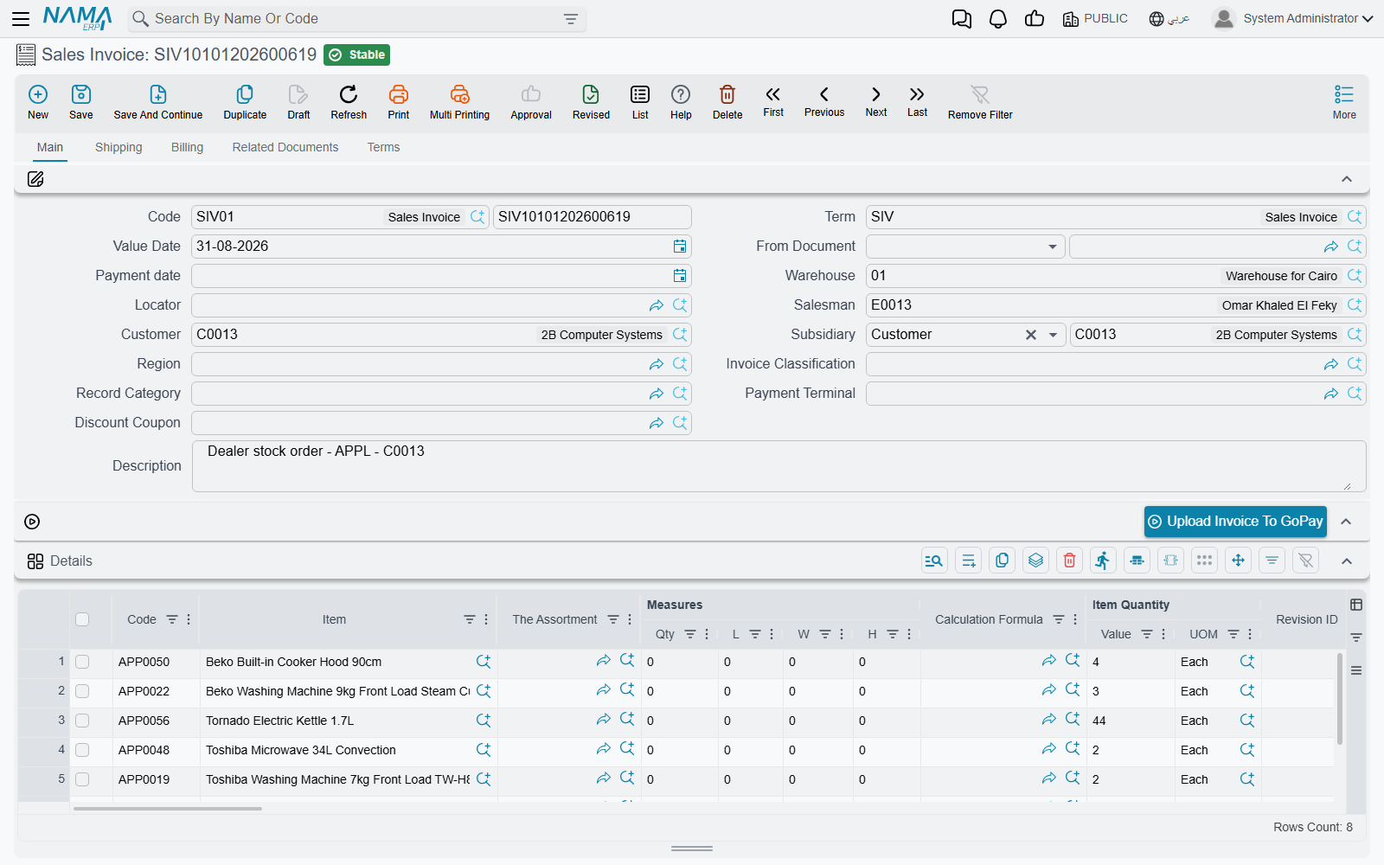Go to the Next record
The image size is (1384, 865).
tap(876, 101)
